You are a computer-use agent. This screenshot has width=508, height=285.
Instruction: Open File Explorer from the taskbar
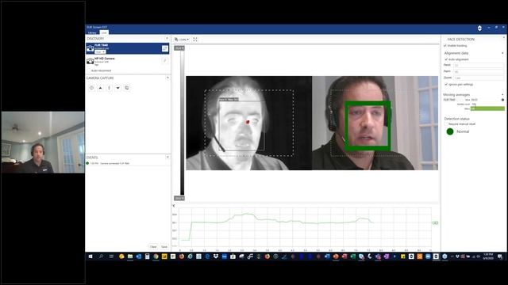130,256
